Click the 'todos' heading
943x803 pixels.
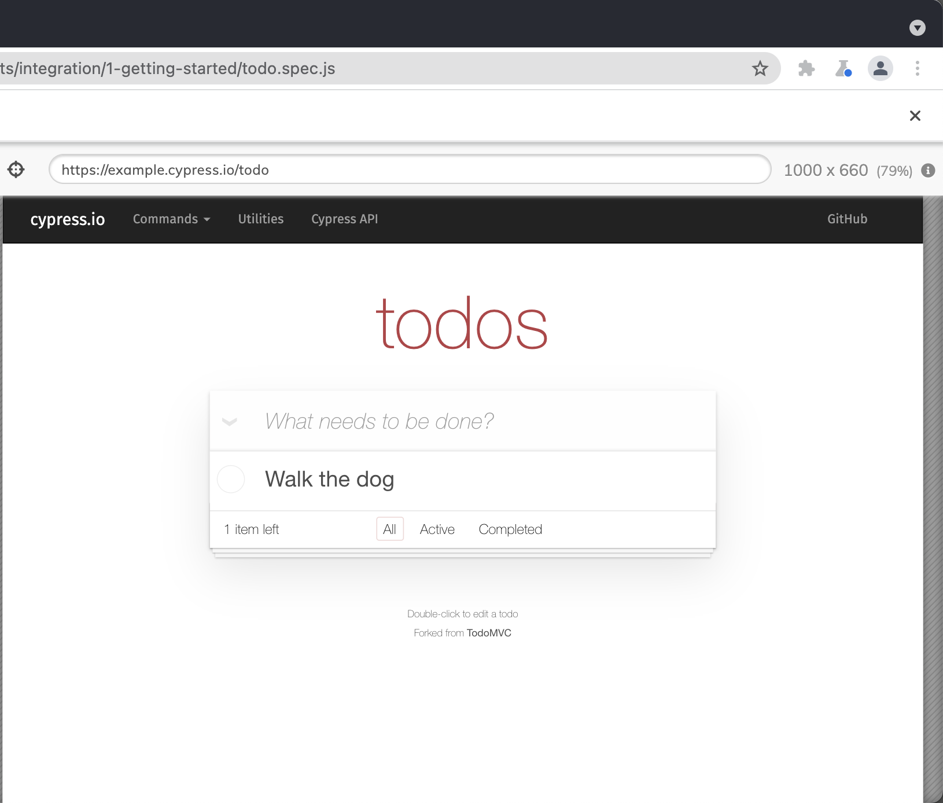tap(462, 324)
